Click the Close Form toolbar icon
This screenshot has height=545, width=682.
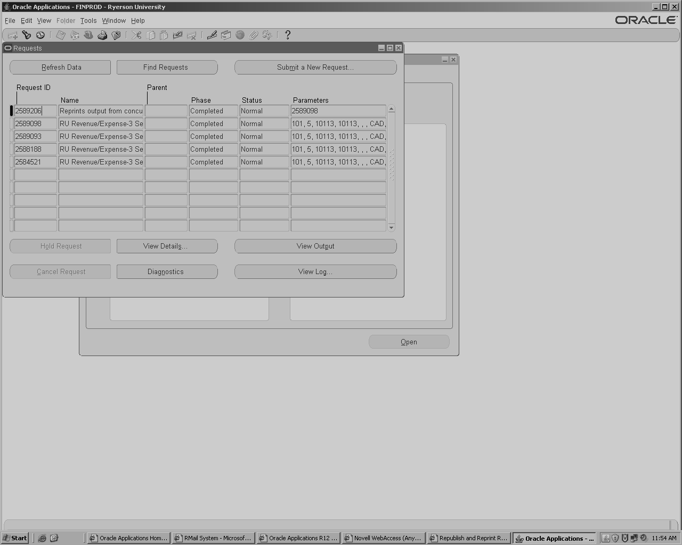(116, 35)
